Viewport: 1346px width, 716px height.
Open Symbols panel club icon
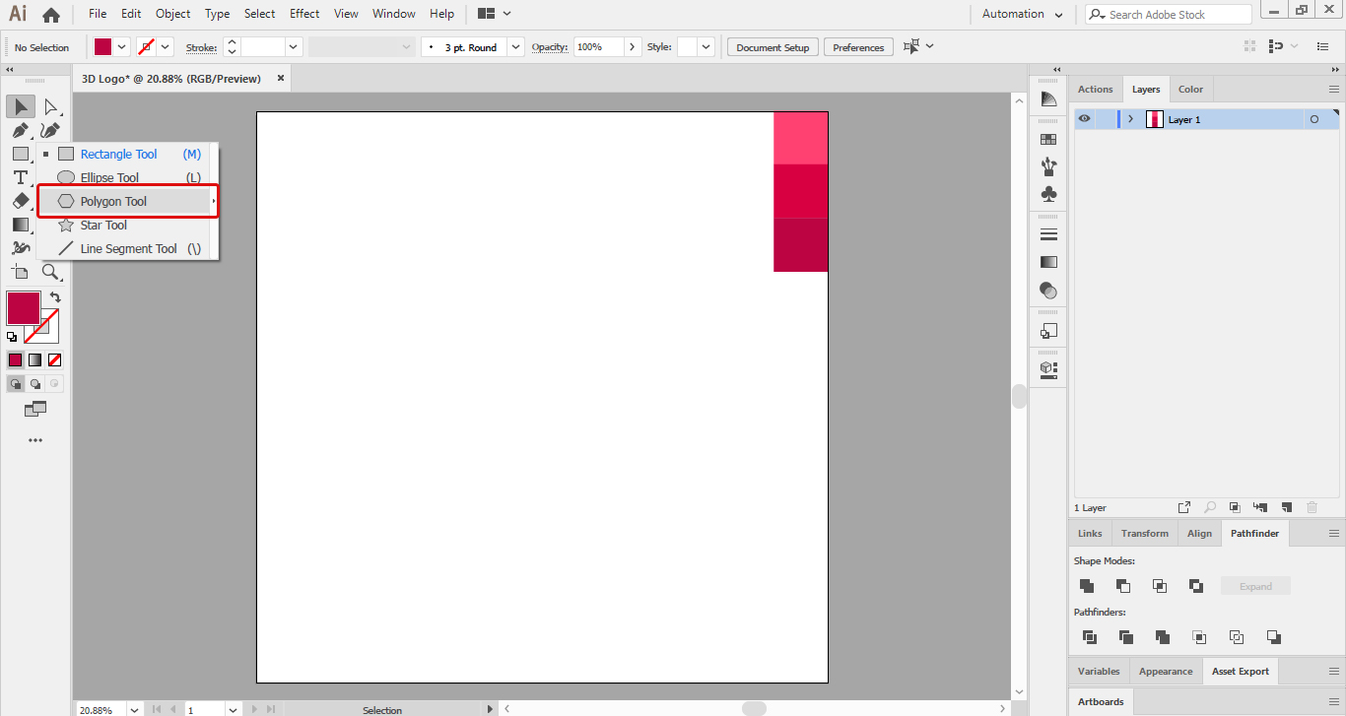[x=1048, y=194]
